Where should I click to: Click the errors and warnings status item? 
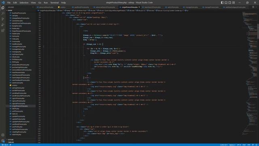[x=4, y=145]
